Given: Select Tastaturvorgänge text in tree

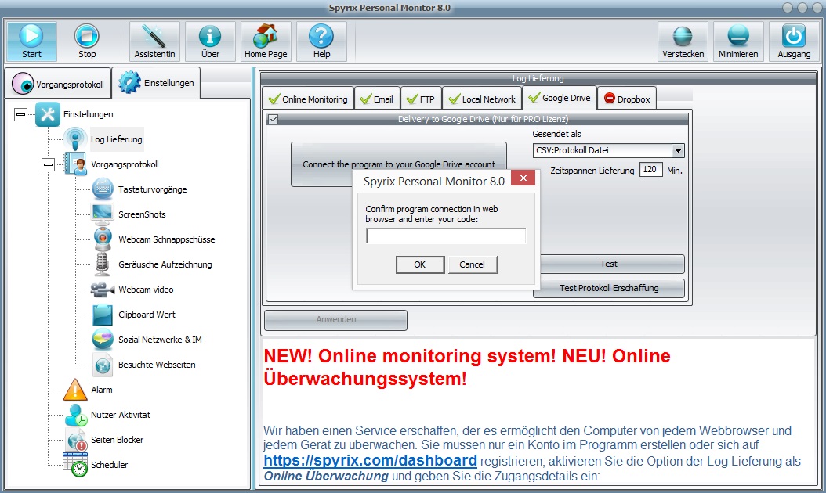Looking at the screenshot, I should click(152, 189).
